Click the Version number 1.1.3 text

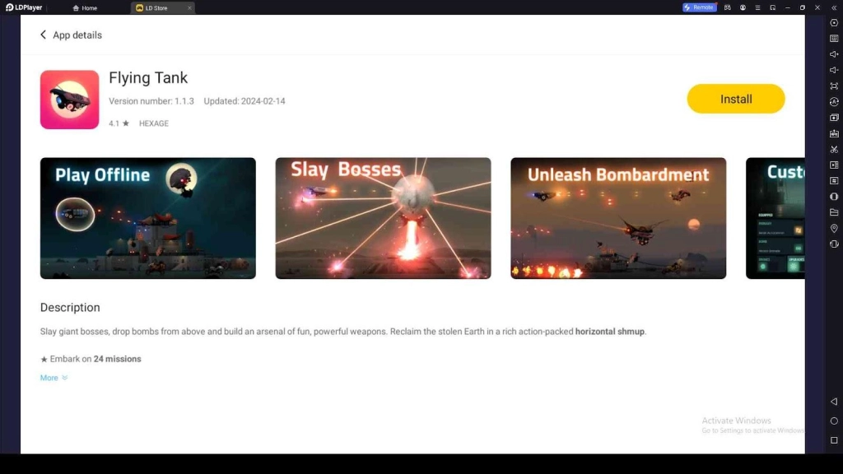pyautogui.click(x=151, y=101)
